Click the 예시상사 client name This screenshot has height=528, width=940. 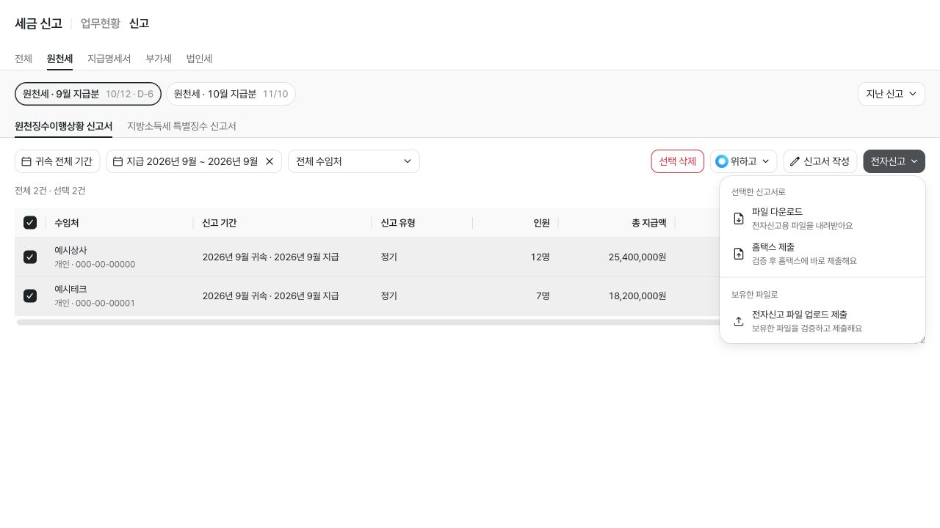70,250
